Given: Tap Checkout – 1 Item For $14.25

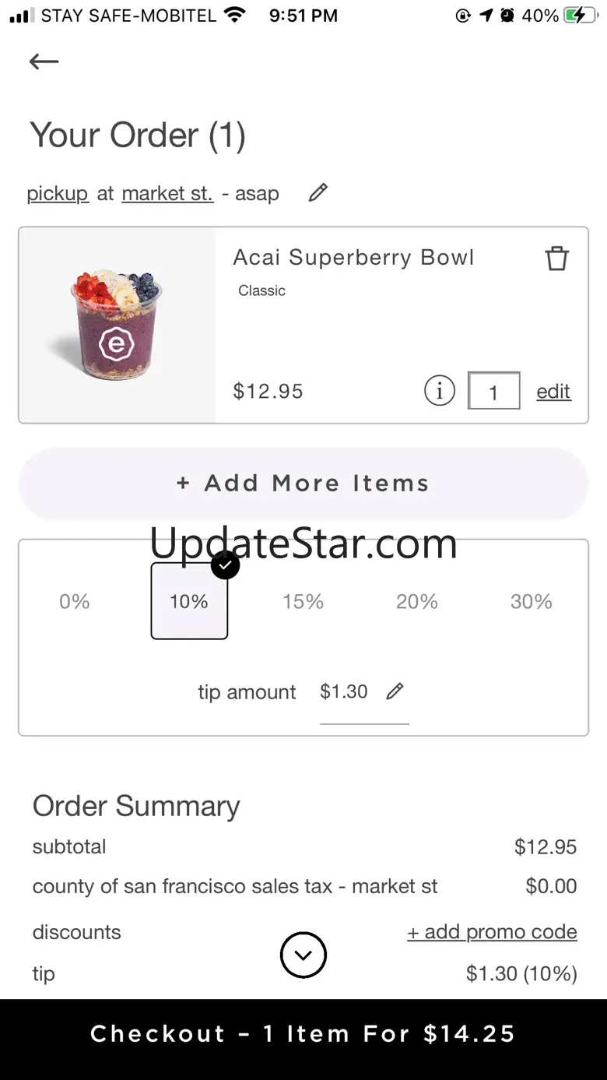Looking at the screenshot, I should 303,1034.
